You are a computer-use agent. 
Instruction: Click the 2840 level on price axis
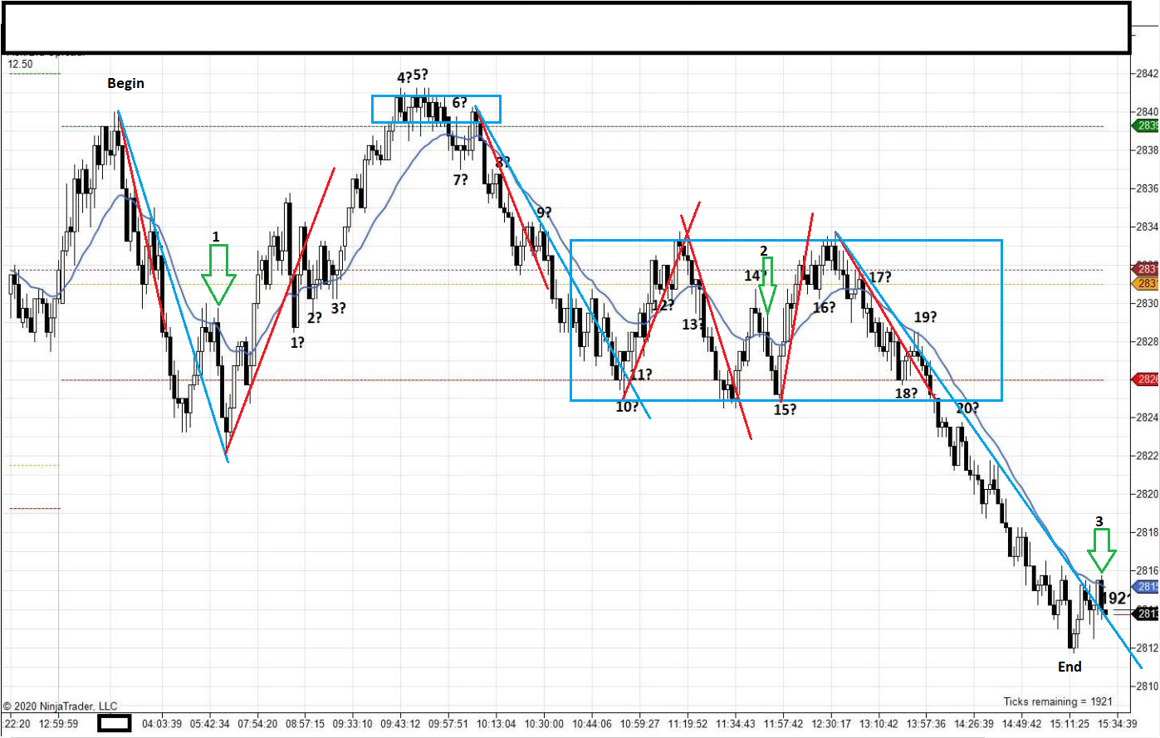click(x=1147, y=112)
